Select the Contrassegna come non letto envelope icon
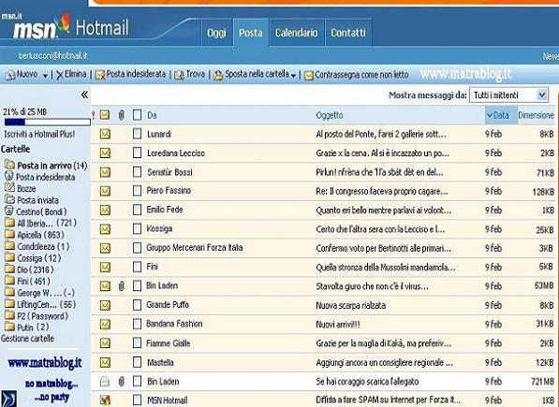 click(309, 76)
